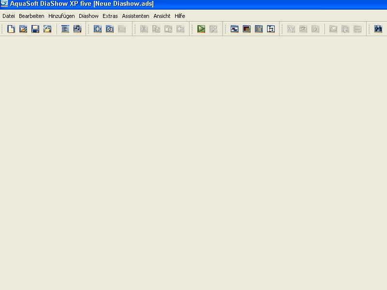Click the binoculars search icon
The width and height of the screenshot is (387, 290).
pos(378,29)
